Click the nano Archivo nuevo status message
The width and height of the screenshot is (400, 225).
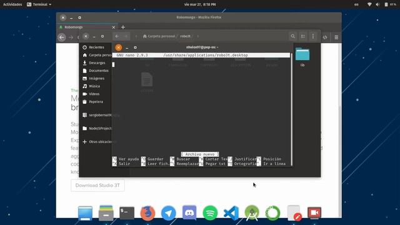(200, 154)
